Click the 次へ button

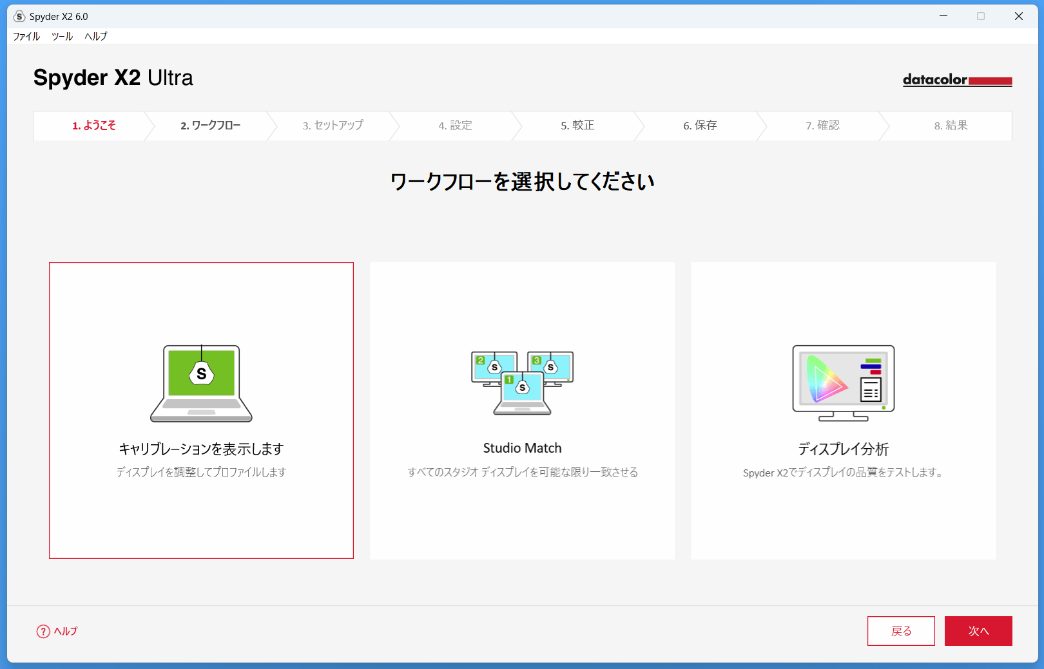click(x=978, y=631)
